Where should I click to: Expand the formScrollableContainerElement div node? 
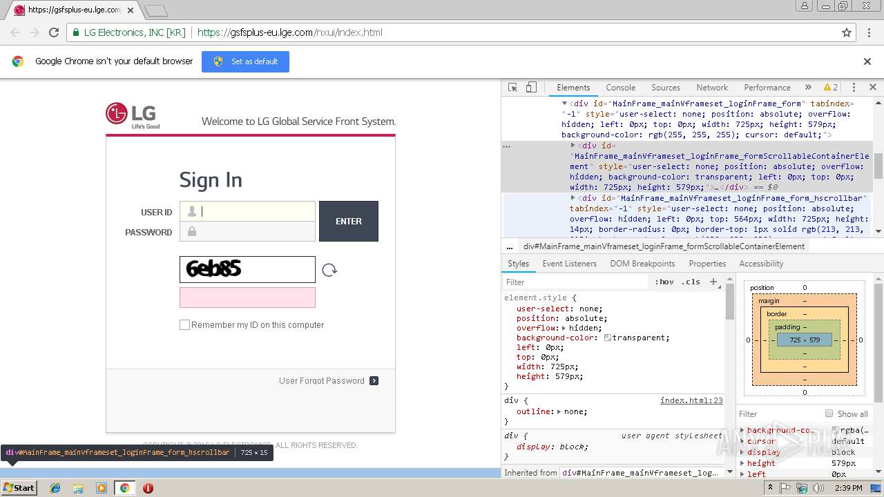click(x=573, y=146)
